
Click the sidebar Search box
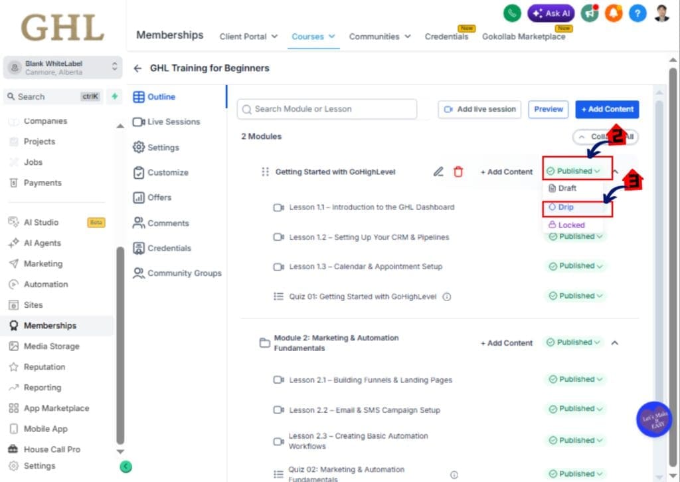pyautogui.click(x=54, y=96)
